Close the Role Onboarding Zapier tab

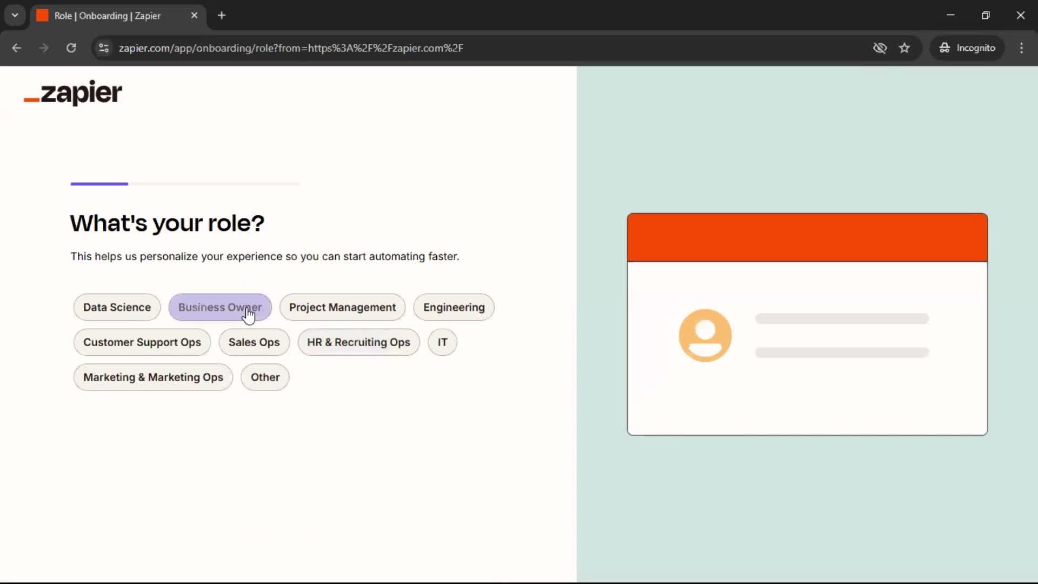click(x=194, y=15)
